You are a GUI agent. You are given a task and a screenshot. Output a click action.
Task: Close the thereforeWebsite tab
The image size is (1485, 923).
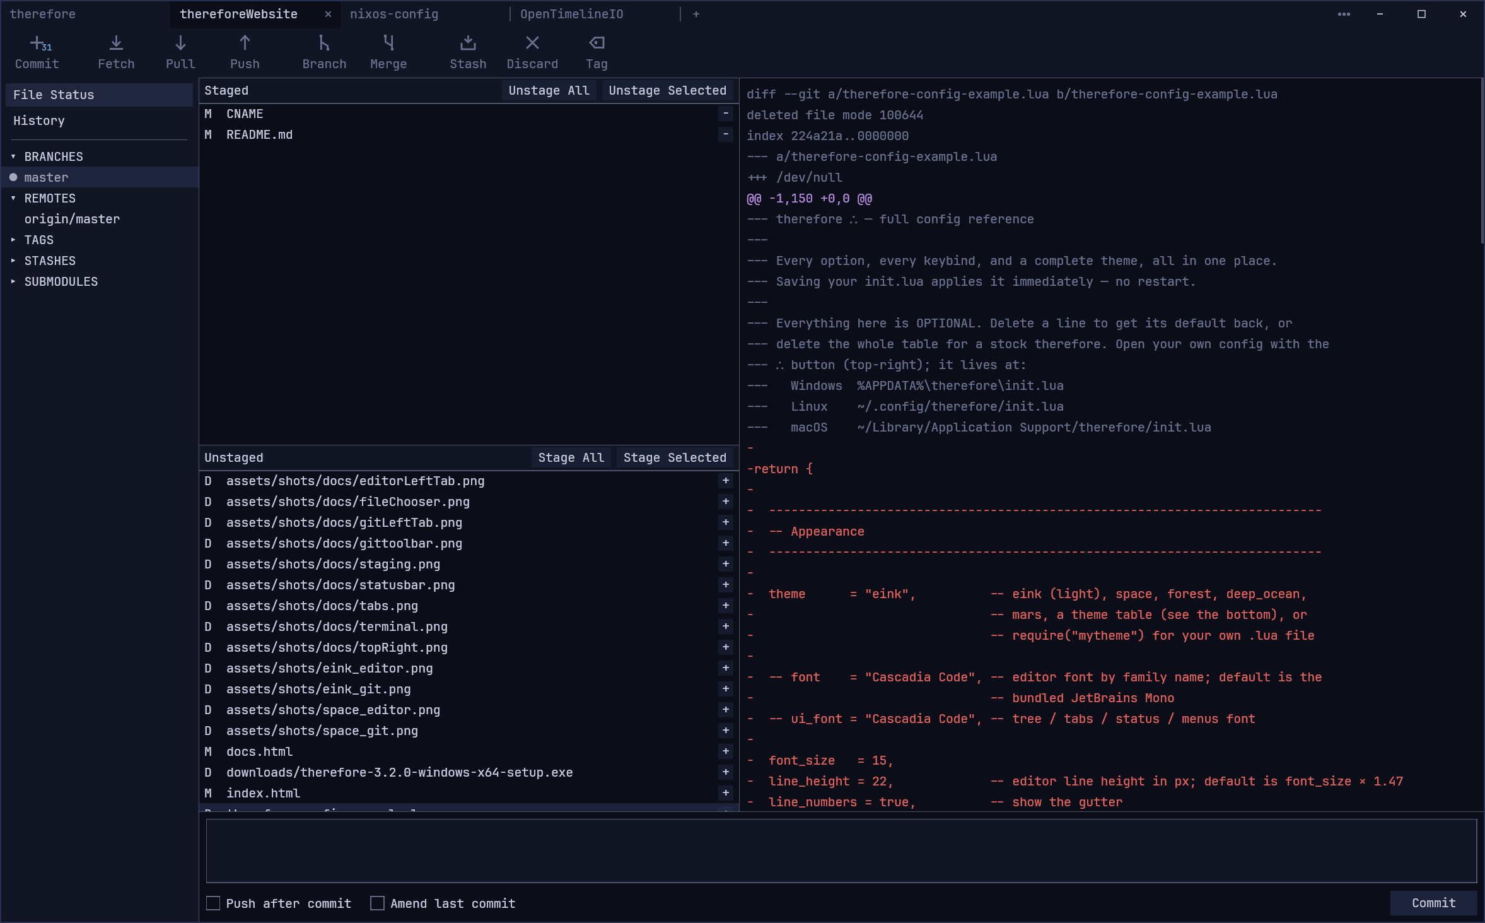[x=328, y=14]
